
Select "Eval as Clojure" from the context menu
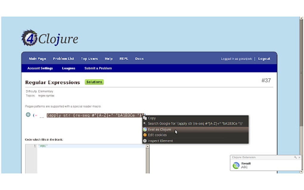pos(159,129)
